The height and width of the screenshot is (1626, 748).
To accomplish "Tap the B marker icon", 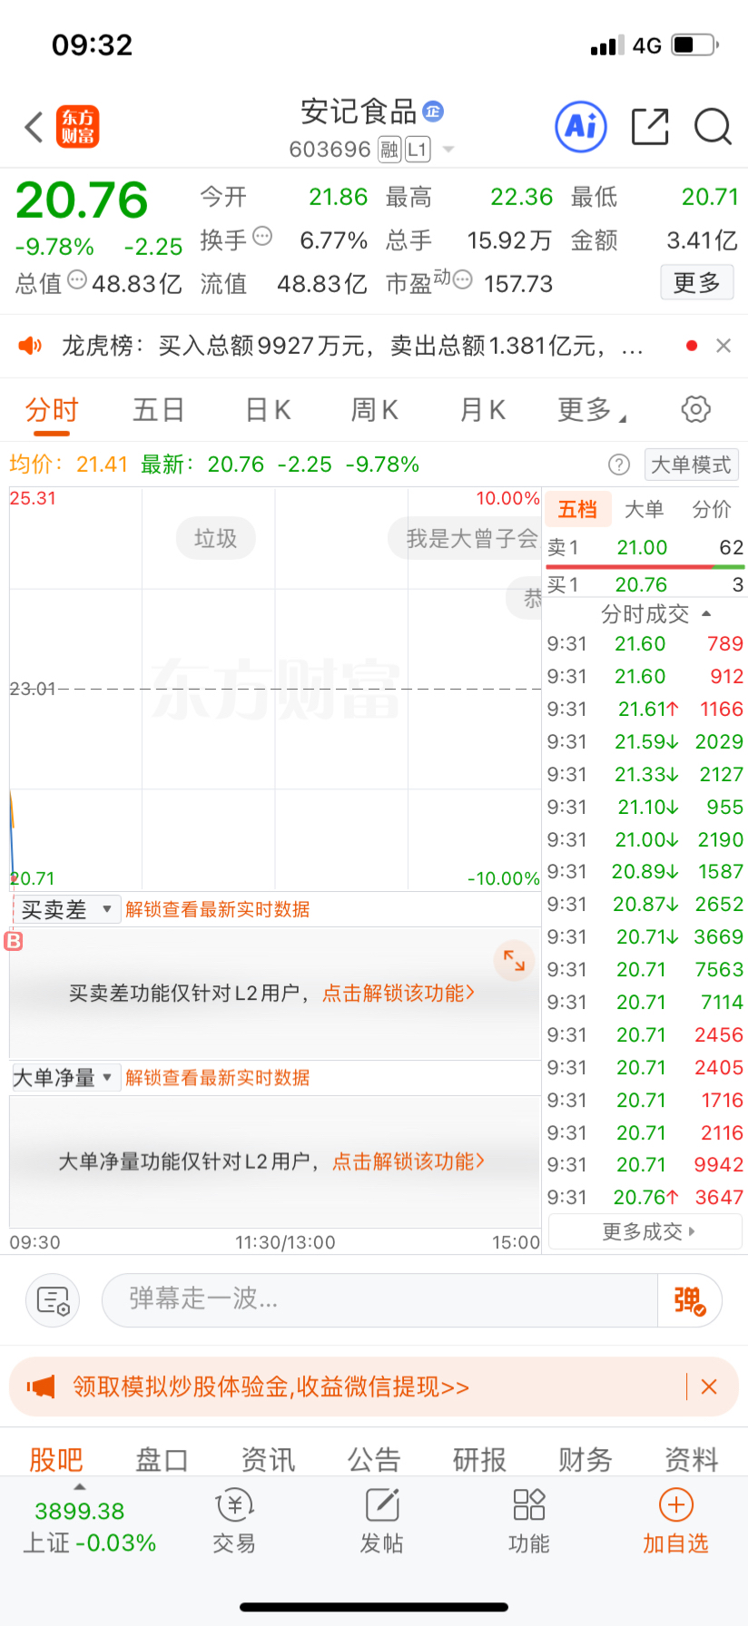I will click(x=14, y=941).
